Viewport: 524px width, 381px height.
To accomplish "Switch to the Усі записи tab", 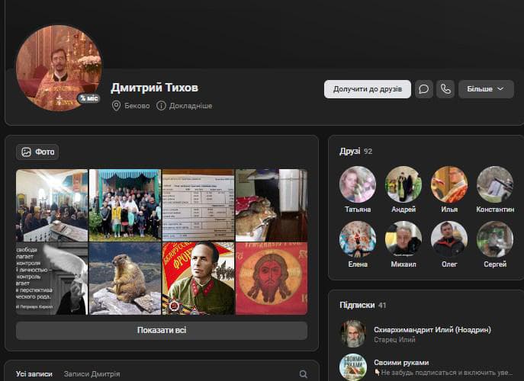I will (x=34, y=374).
